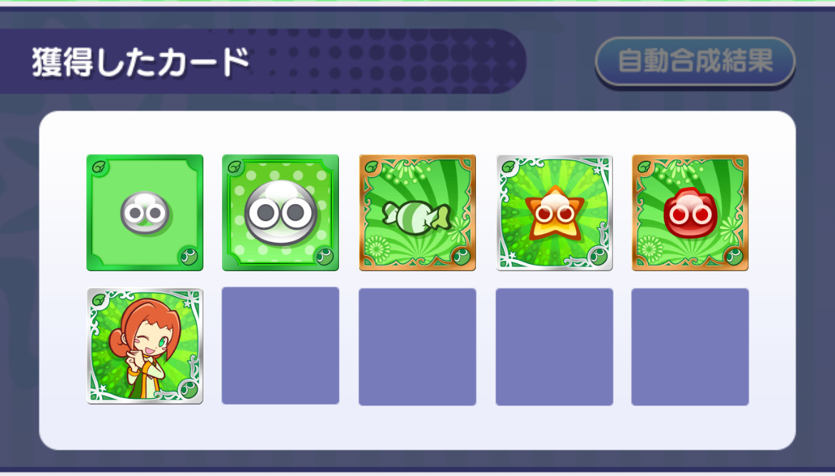The width and height of the screenshot is (835, 476).
Task: Select the orange star puyo card
Action: 555,213
